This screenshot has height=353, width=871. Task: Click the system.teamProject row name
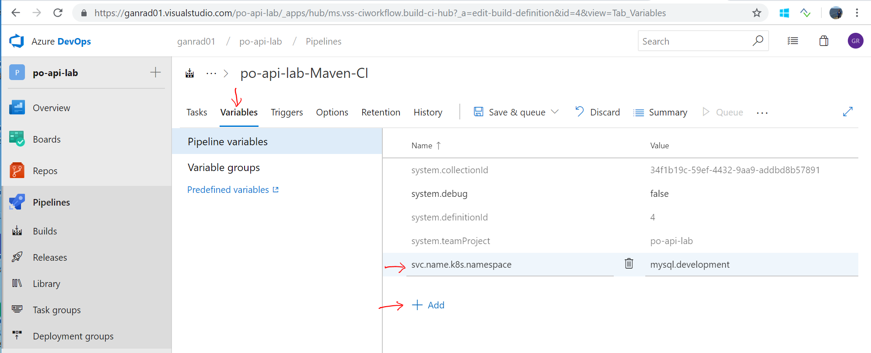click(451, 241)
